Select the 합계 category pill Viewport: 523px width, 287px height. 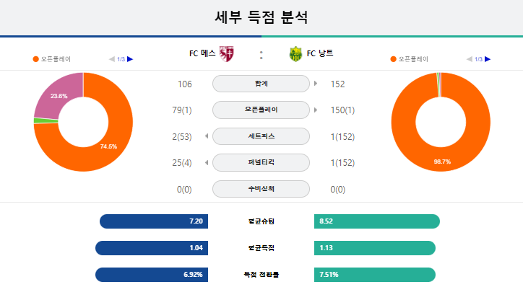point(261,84)
